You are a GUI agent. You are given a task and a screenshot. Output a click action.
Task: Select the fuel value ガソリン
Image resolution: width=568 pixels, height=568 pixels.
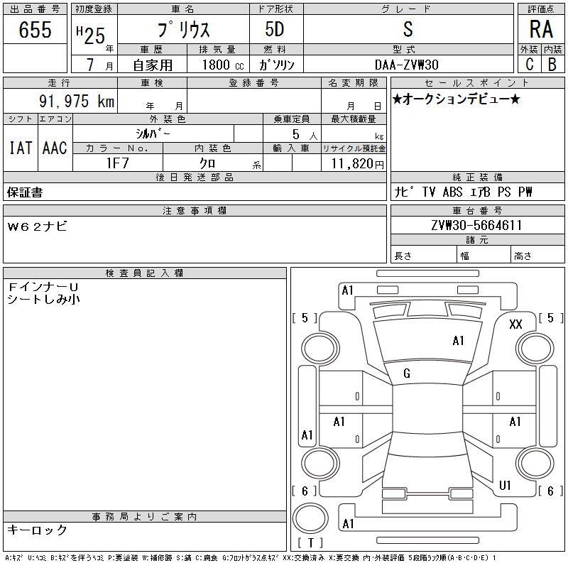[276, 65]
